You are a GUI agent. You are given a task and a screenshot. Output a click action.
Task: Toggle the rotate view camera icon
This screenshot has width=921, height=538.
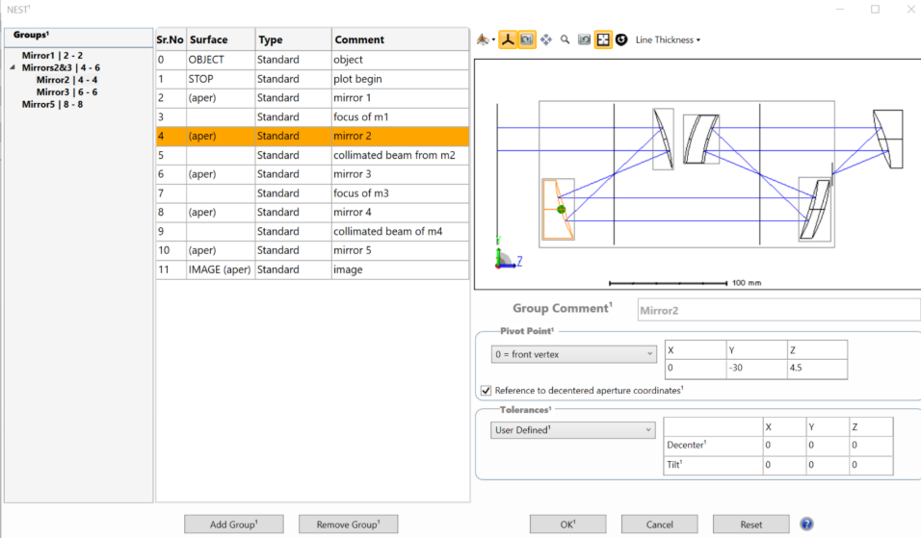pos(527,40)
